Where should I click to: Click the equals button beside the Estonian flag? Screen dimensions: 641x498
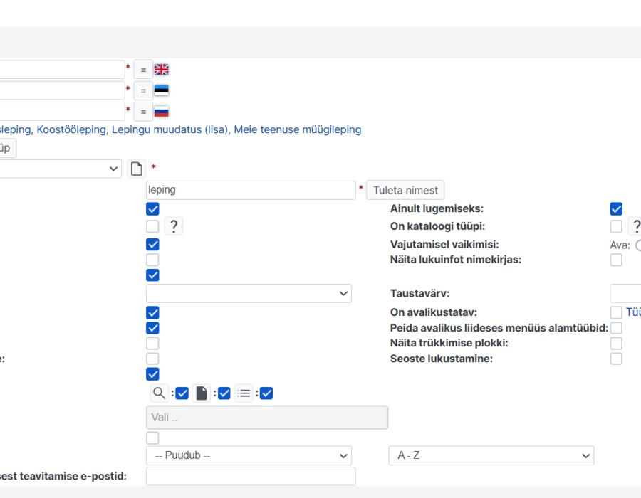[x=143, y=90]
